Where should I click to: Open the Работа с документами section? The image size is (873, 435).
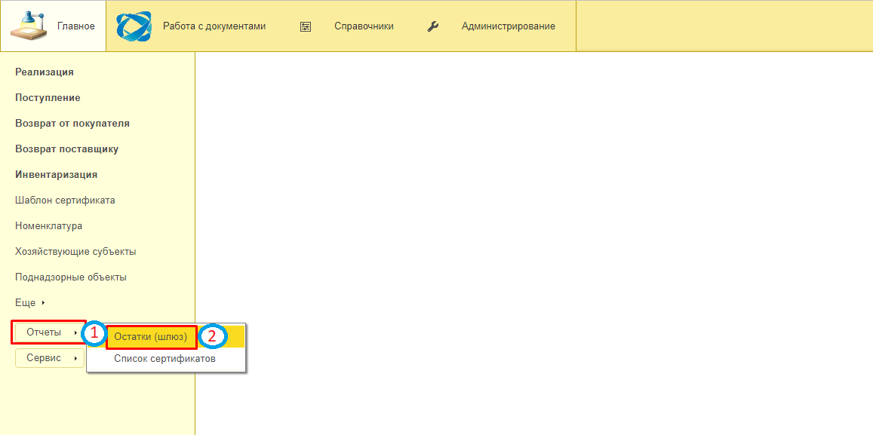[214, 26]
